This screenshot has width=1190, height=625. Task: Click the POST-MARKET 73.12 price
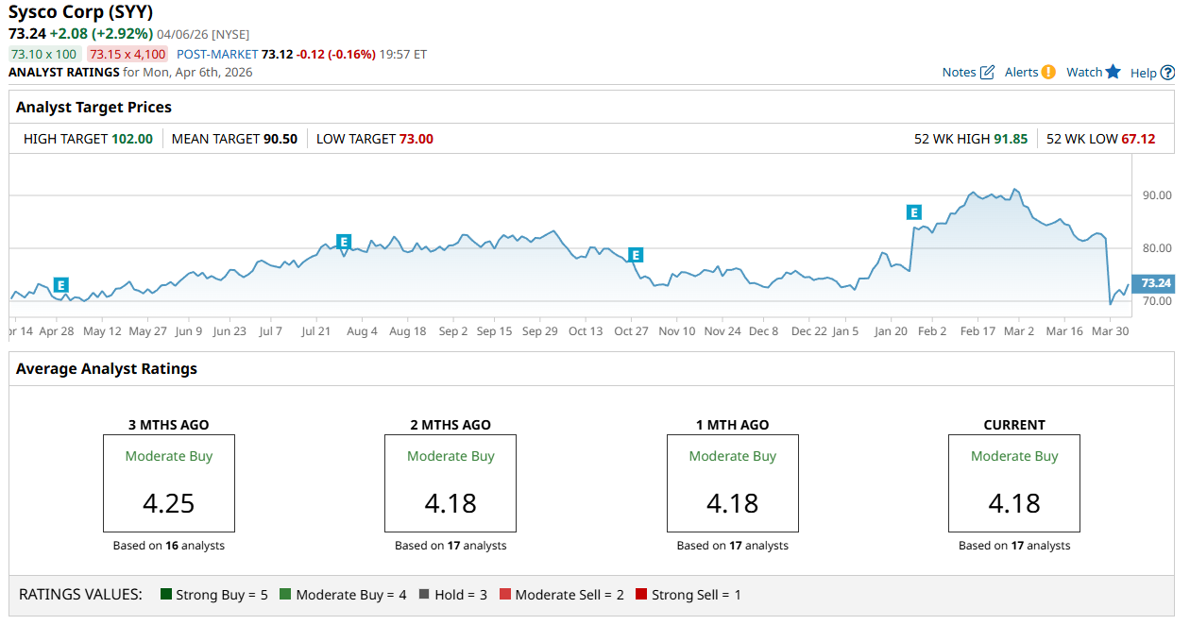point(277,55)
